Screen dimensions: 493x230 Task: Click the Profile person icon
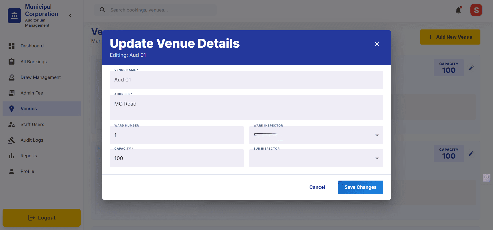pyautogui.click(x=12, y=171)
